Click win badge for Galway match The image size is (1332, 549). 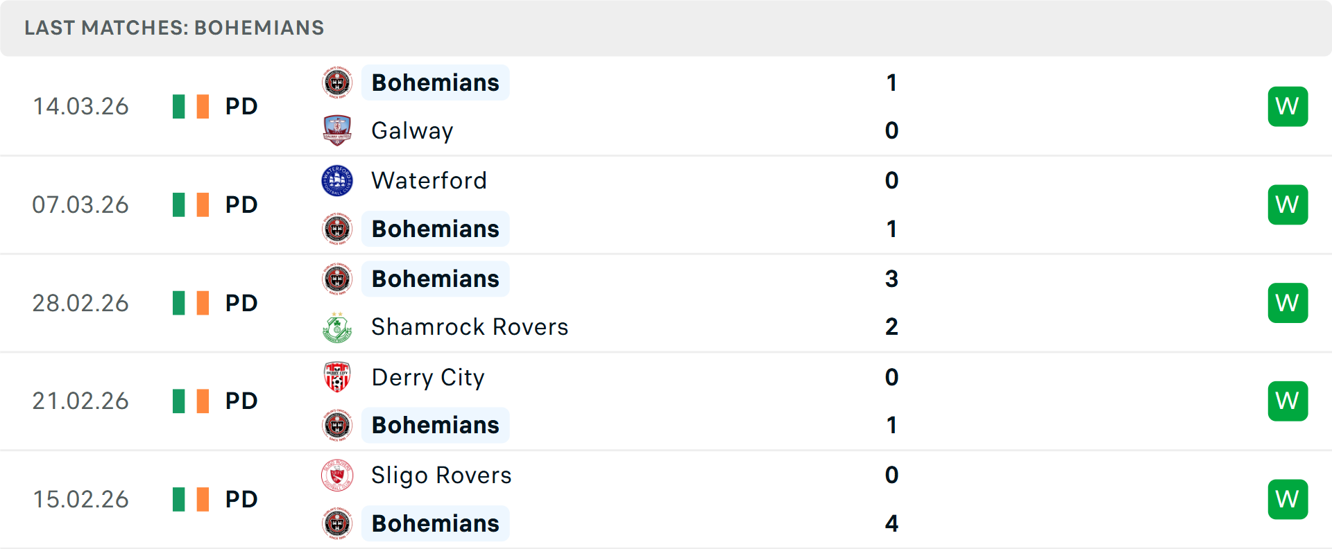tap(1288, 106)
